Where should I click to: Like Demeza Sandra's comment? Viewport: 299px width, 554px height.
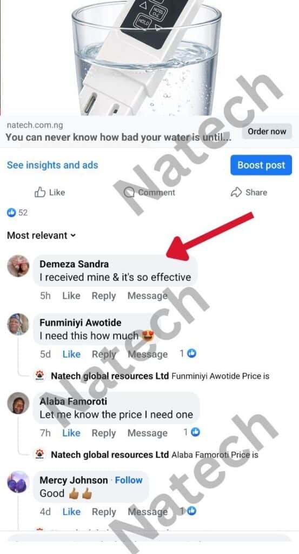(71, 296)
